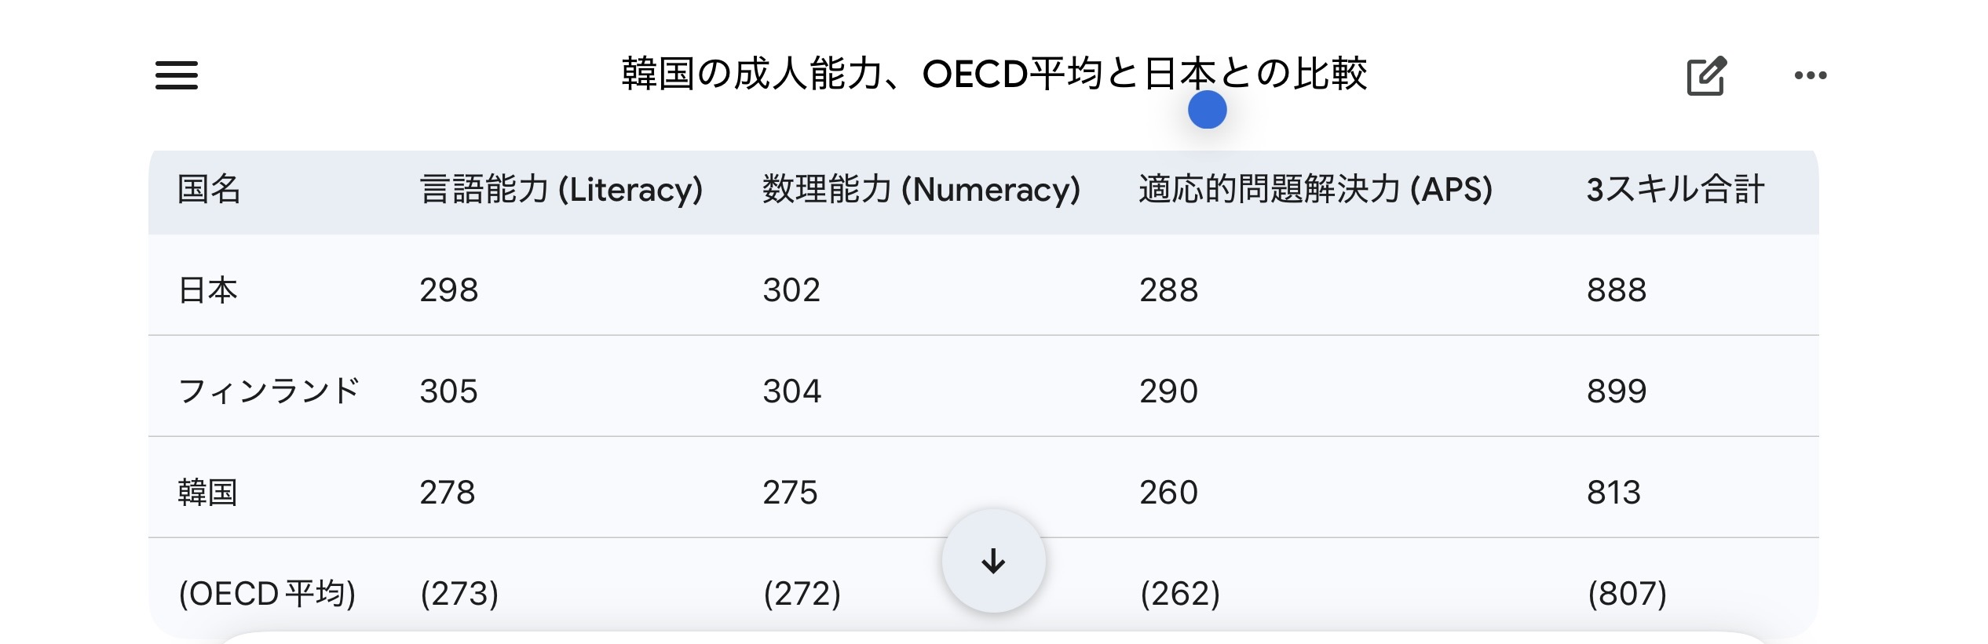Click Korea's APS score 260

pos(1168,492)
